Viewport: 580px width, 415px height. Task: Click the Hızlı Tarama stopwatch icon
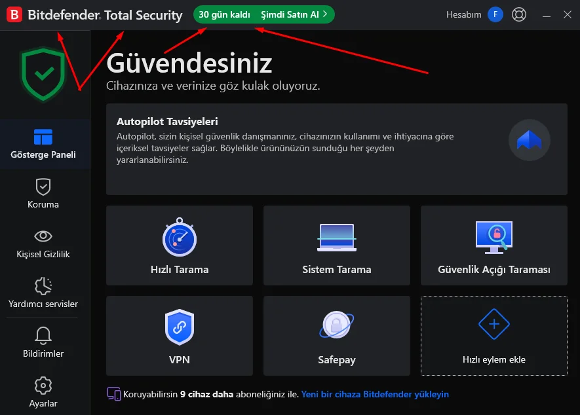coord(180,237)
